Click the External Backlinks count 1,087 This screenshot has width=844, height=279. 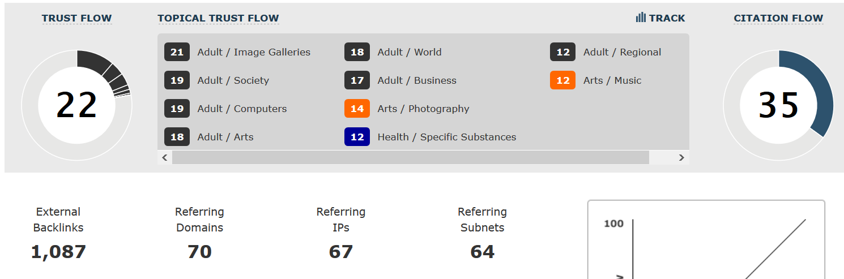pos(58,252)
